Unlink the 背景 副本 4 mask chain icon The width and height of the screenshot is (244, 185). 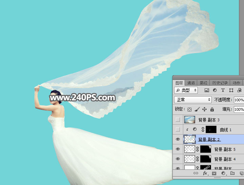pos(198,159)
